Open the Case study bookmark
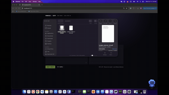Image resolution: width=169 pixels, height=95 pixels. (34, 11)
